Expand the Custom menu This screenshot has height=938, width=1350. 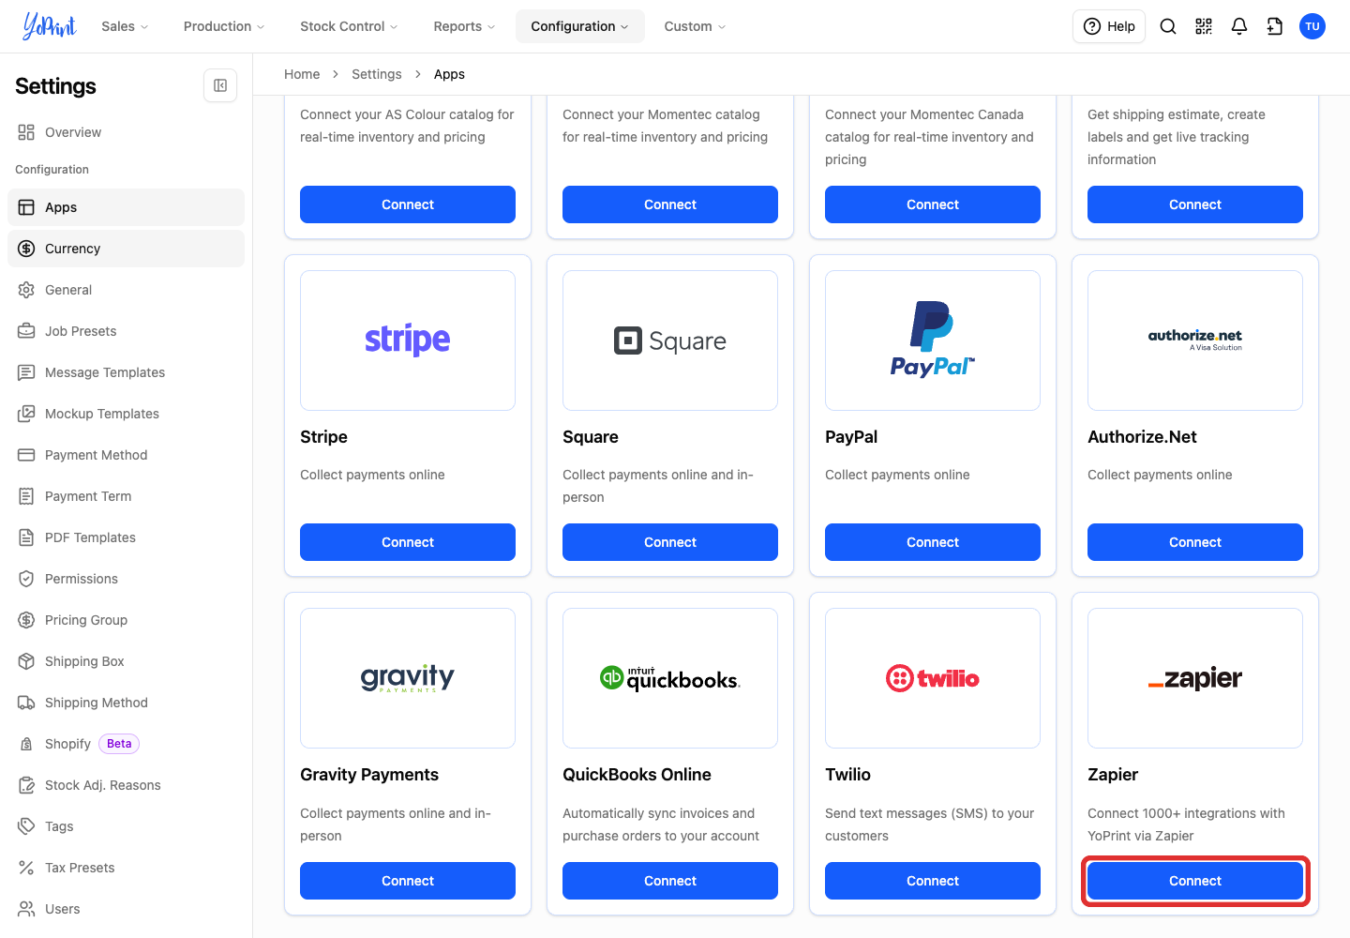pyautogui.click(x=695, y=26)
